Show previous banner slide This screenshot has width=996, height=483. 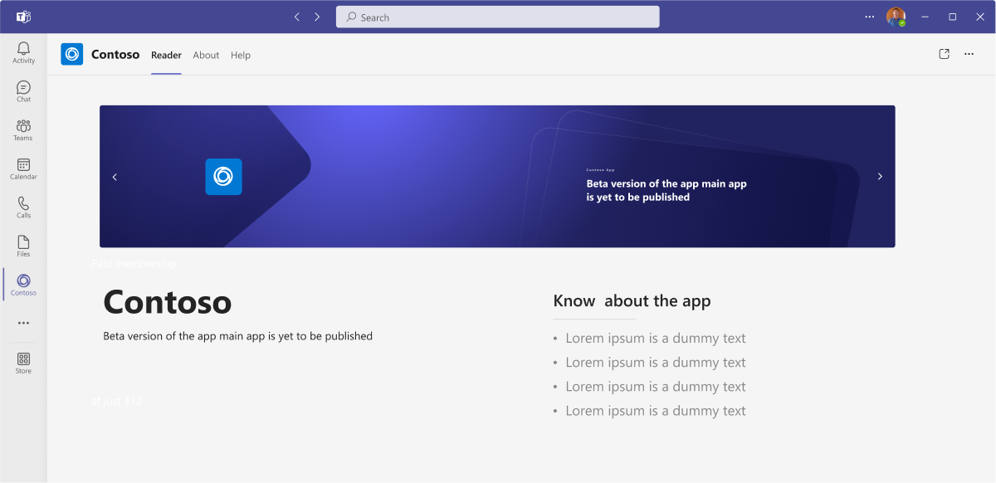click(x=115, y=177)
